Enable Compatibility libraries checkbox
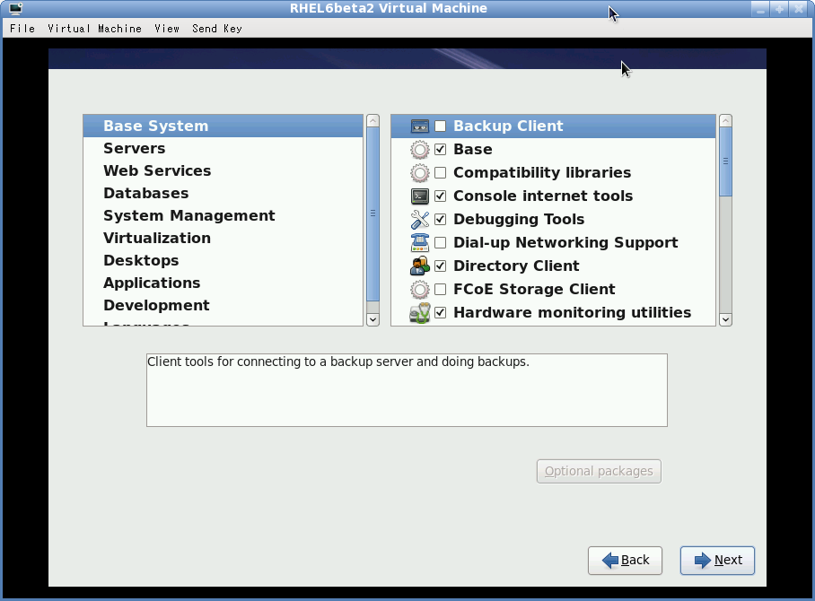Image resolution: width=815 pixels, height=601 pixels. click(440, 172)
